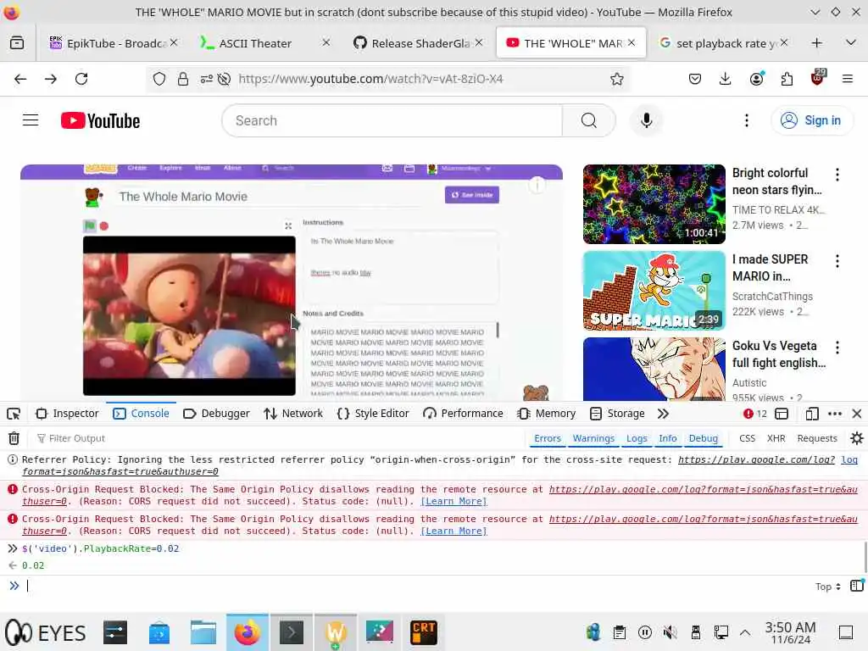
Task: Open the Bright colorful neon stars thumbnail
Action: pyautogui.click(x=654, y=204)
